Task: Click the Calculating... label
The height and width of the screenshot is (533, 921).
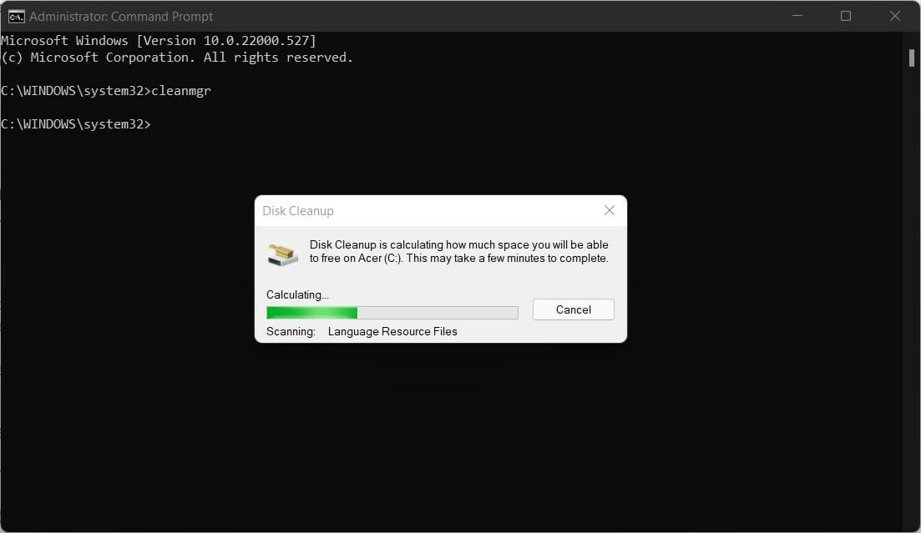Action: 297,294
